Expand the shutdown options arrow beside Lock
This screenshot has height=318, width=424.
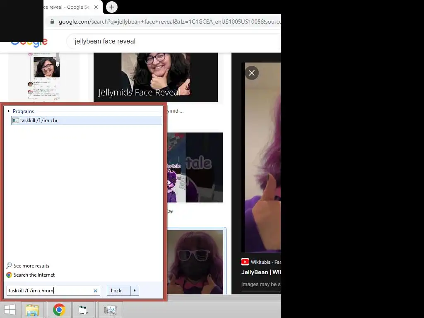pyautogui.click(x=135, y=291)
